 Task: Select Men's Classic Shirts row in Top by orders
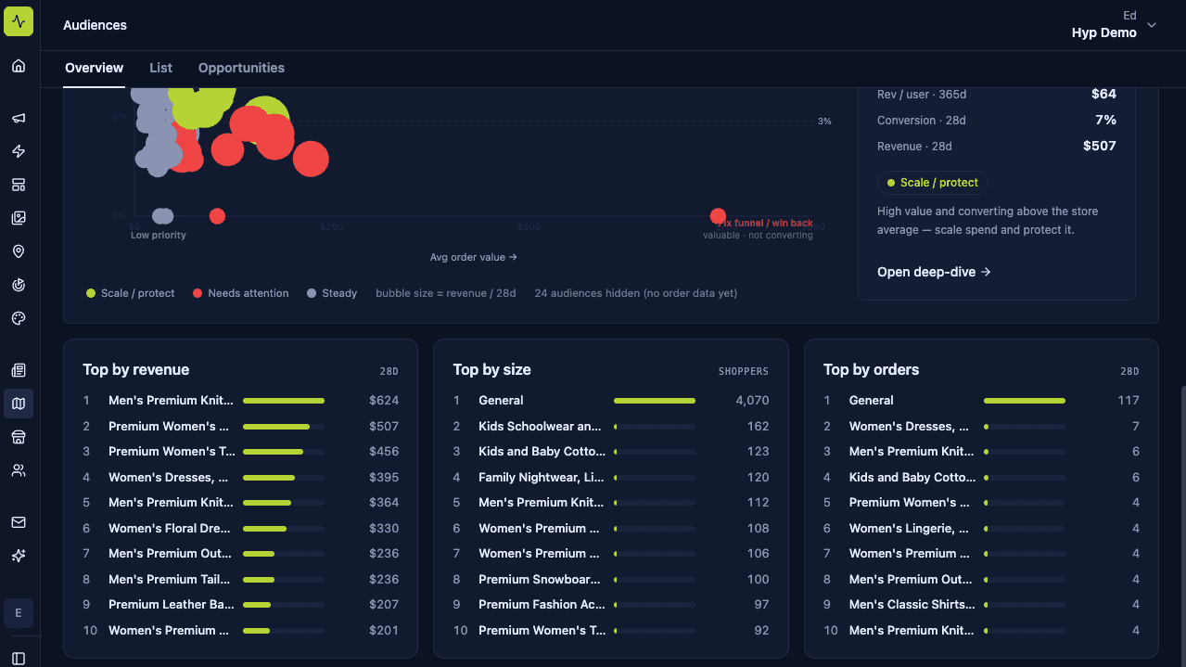[x=981, y=605]
